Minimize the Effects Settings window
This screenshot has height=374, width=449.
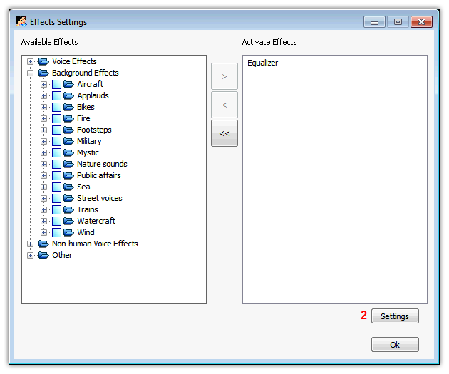click(375, 22)
